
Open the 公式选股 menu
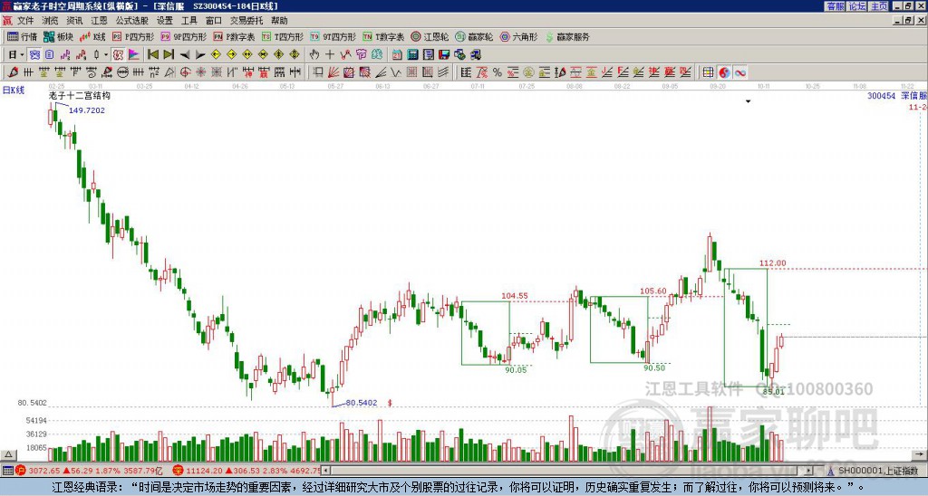click(132, 21)
